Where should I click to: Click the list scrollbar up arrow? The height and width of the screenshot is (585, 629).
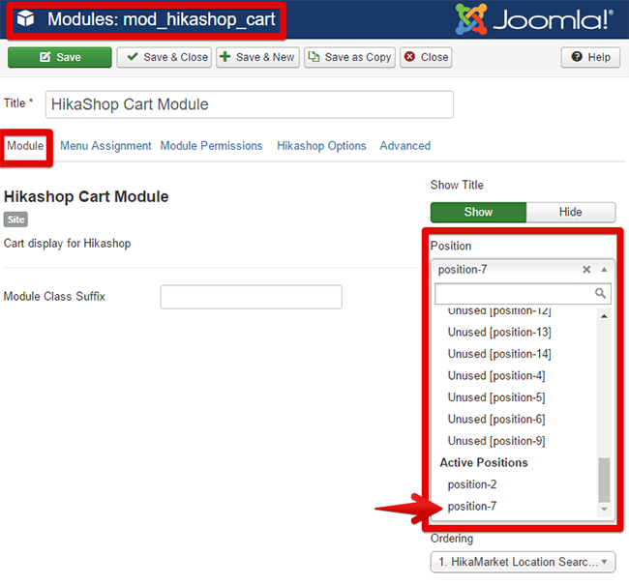click(604, 316)
